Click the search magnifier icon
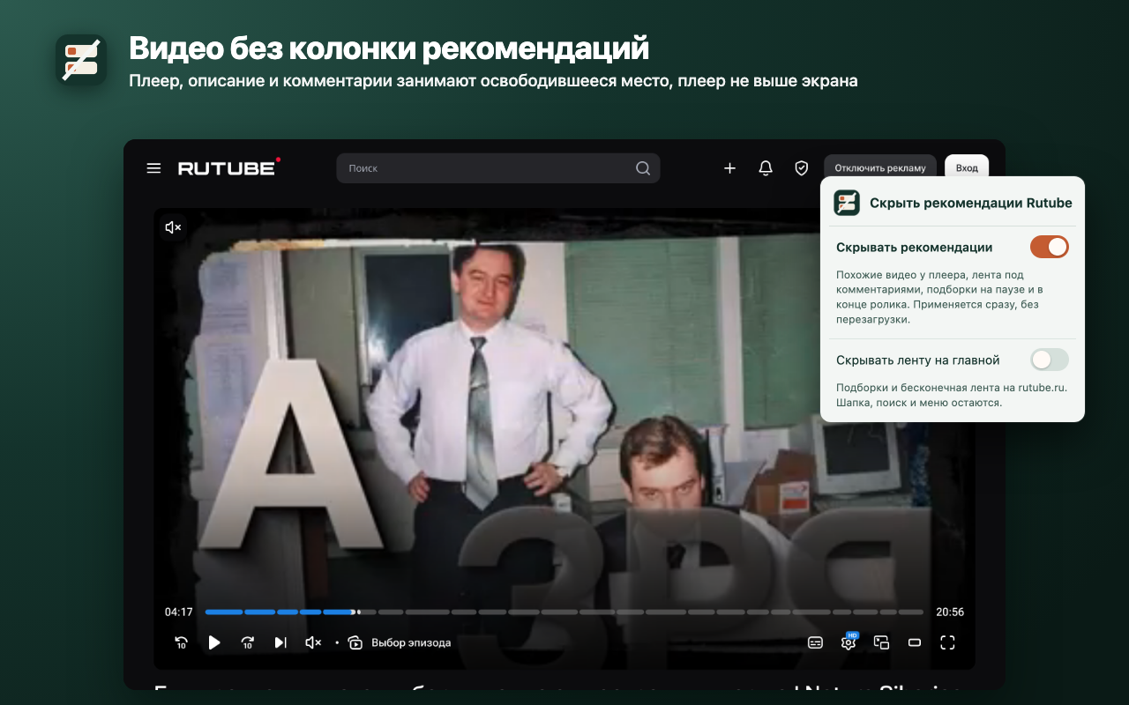Viewport: 1129px width, 705px height. point(643,168)
